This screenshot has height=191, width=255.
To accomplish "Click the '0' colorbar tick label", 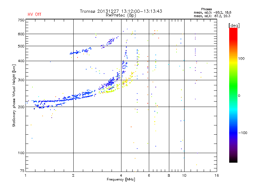I will (239, 96).
